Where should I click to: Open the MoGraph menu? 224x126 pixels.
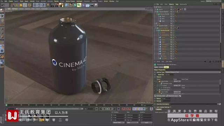tap(79, 1)
